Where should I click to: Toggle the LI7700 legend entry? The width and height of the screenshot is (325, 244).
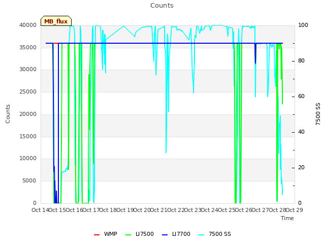pyautogui.click(x=176, y=234)
